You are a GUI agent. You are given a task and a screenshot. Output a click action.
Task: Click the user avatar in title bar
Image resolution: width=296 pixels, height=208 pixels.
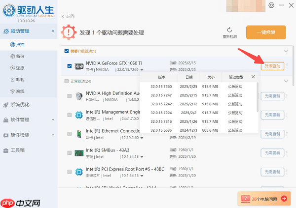click(x=246, y=6)
